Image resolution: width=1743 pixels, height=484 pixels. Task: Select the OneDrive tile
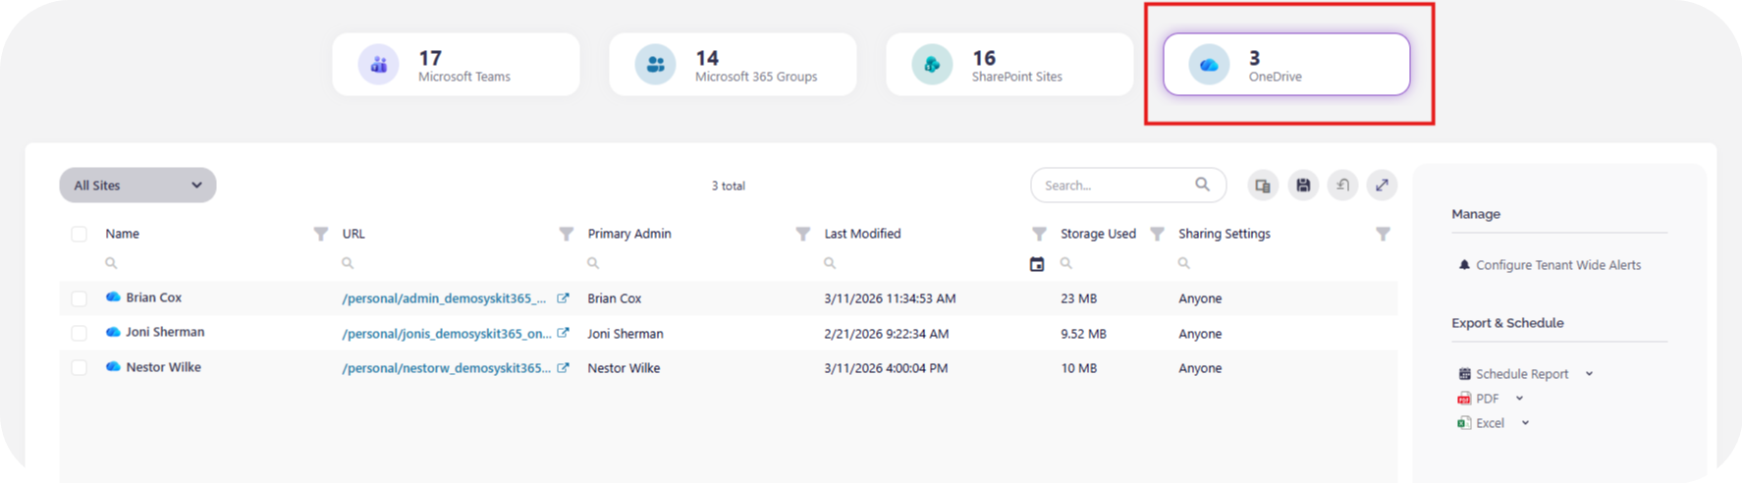(1286, 65)
